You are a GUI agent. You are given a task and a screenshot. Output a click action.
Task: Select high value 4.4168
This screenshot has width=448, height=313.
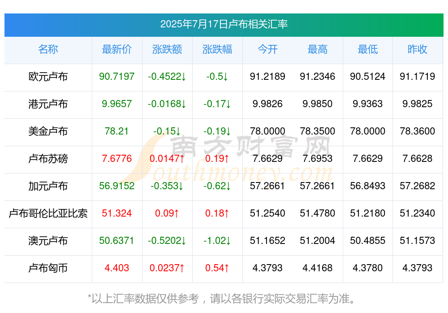coord(318,268)
